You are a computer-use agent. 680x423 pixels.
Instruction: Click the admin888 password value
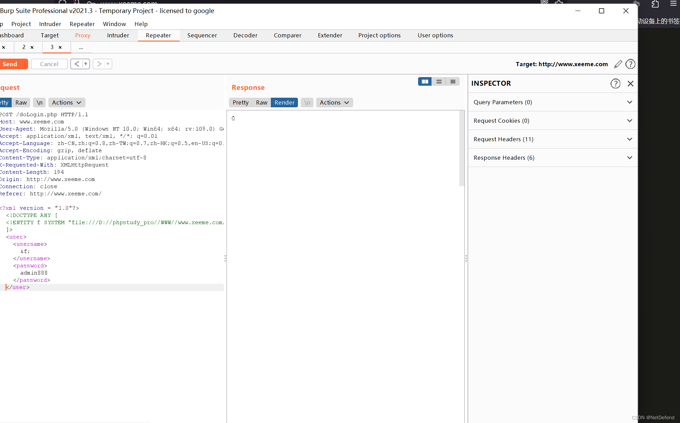[34, 273]
